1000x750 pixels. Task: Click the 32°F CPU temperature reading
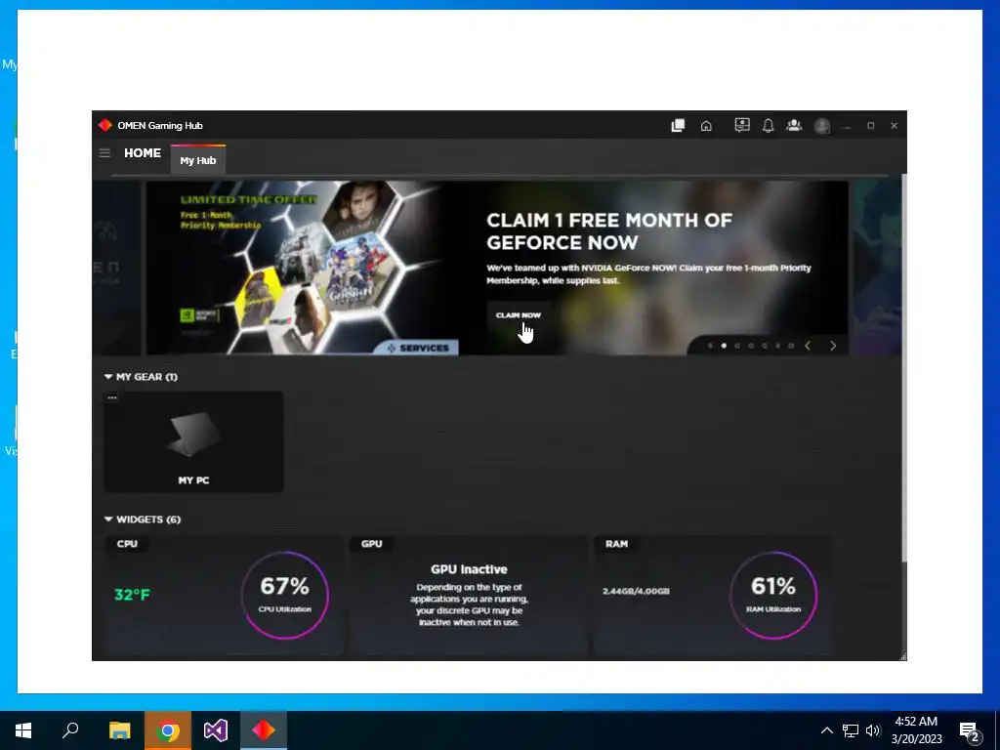pyautogui.click(x=132, y=595)
